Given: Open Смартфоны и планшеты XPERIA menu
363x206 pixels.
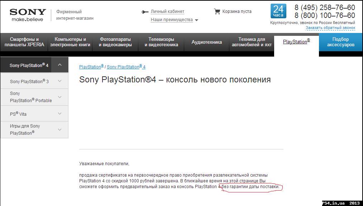Looking at the screenshot, I should [x=24, y=42].
